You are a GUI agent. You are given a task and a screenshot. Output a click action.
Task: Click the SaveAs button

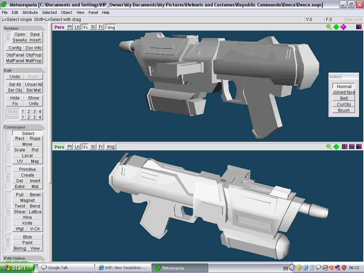point(20,40)
